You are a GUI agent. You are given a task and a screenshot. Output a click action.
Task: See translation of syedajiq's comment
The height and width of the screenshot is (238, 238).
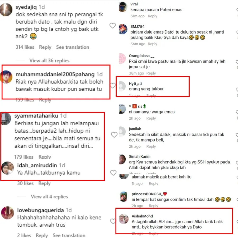(72, 47)
